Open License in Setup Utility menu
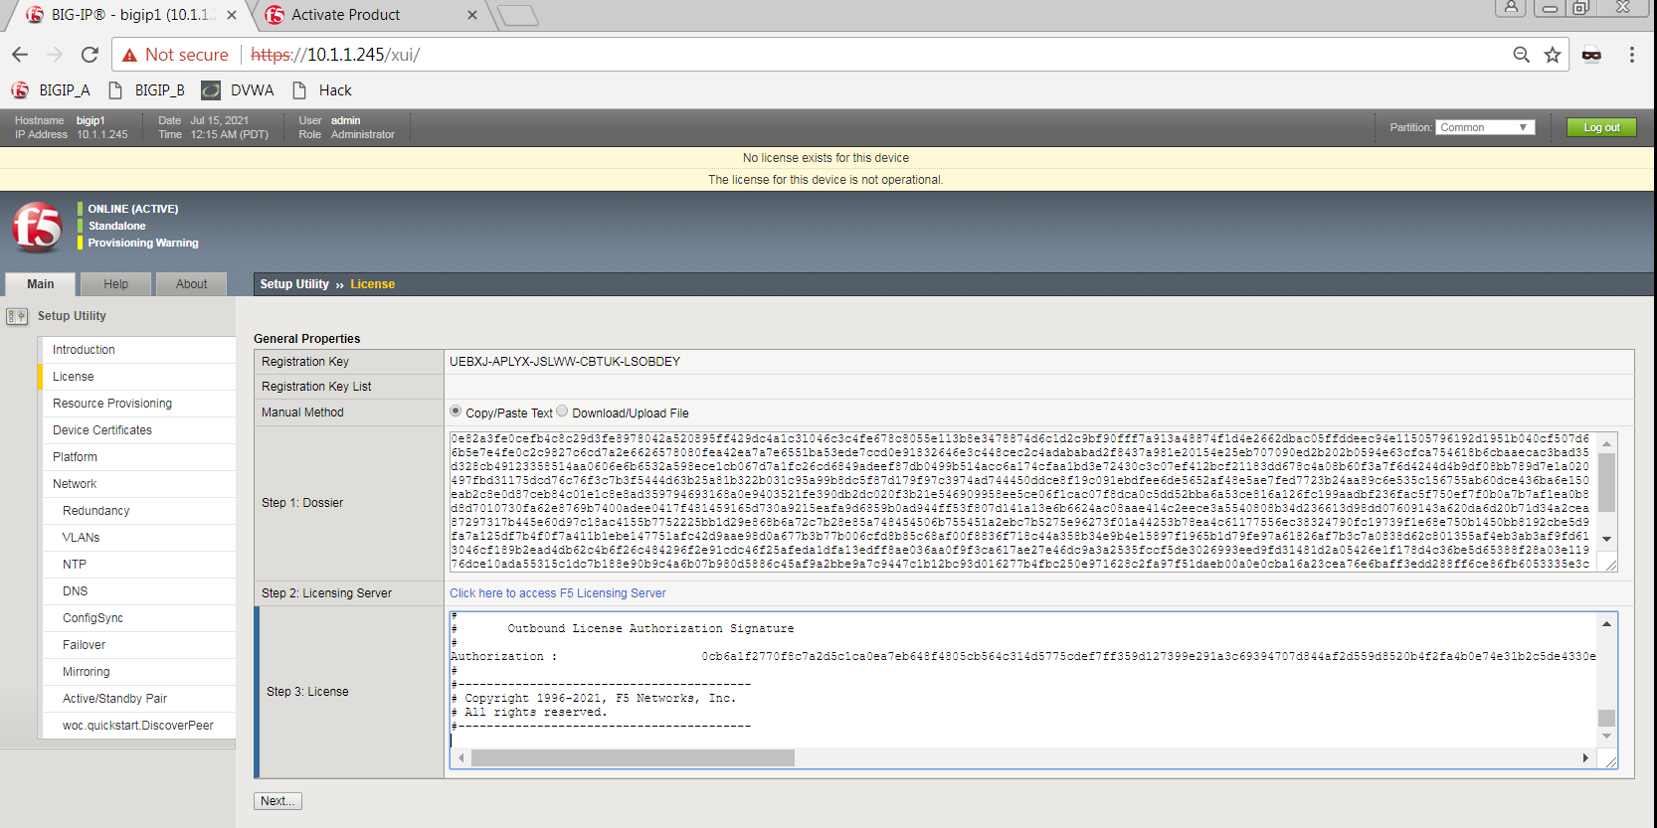1657x828 pixels. pyautogui.click(x=137, y=377)
